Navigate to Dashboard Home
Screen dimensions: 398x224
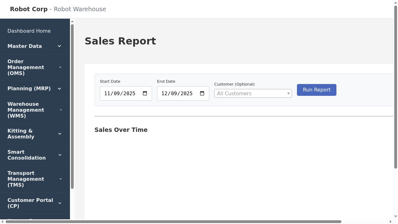point(29,31)
